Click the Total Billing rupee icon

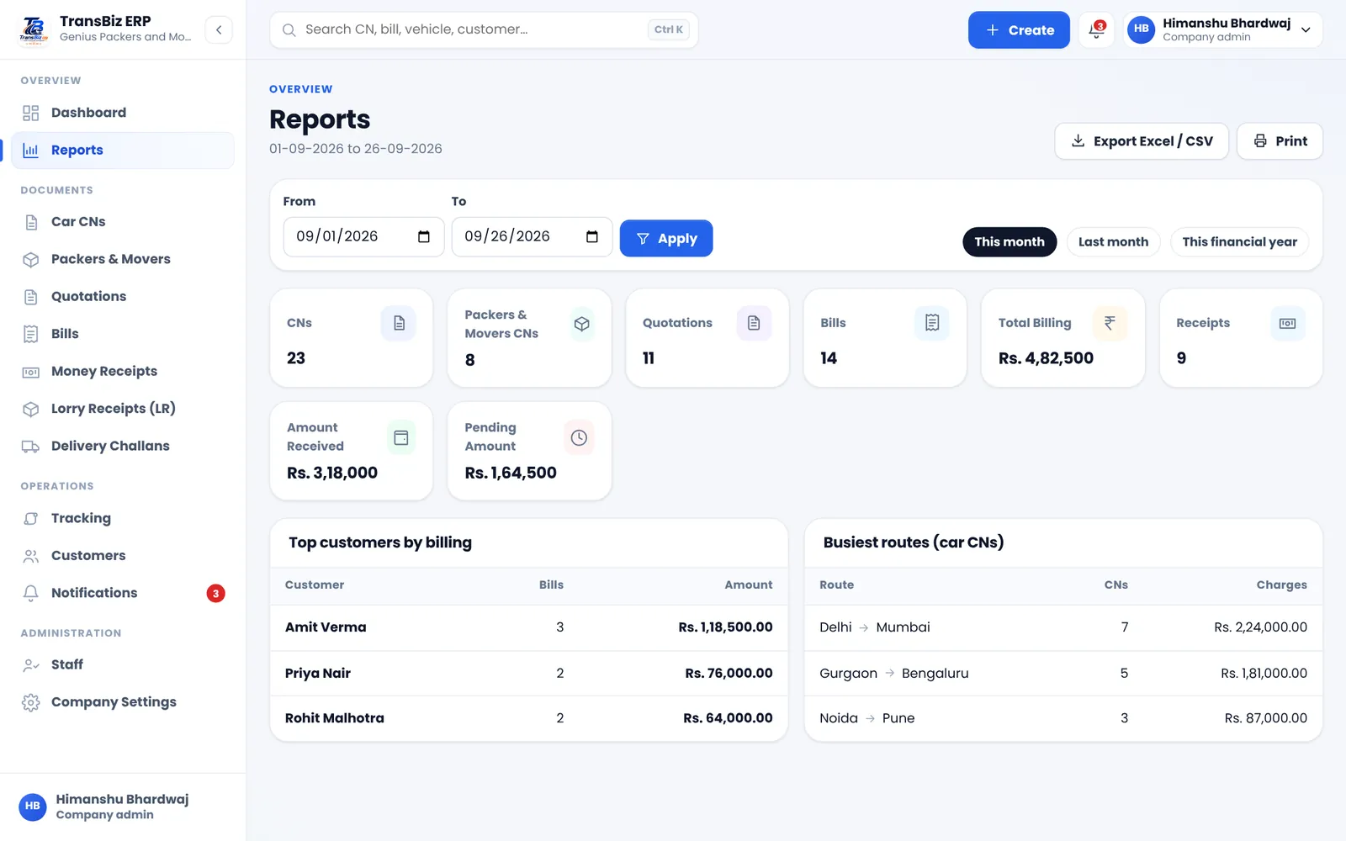[1110, 323]
